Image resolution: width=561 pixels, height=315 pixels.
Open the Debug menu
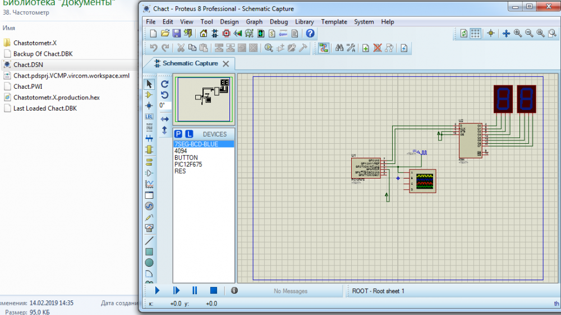click(x=279, y=22)
